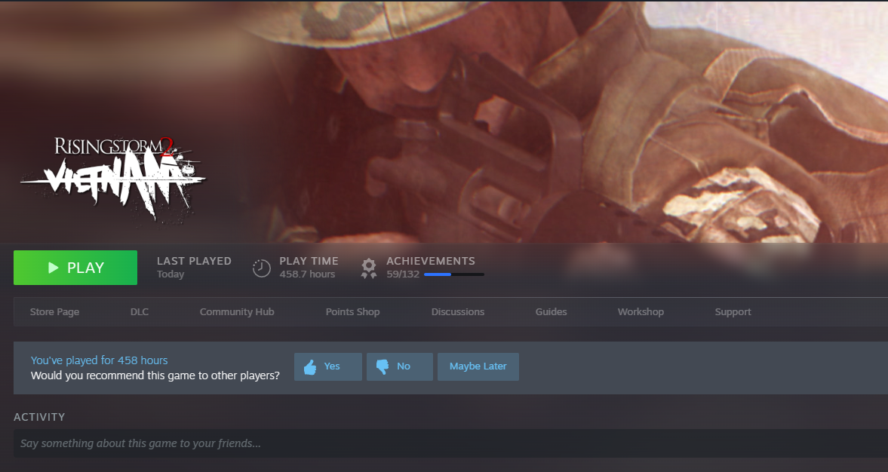Click the achievements progress bar
Viewport: 888px width, 472px height.
point(453,274)
